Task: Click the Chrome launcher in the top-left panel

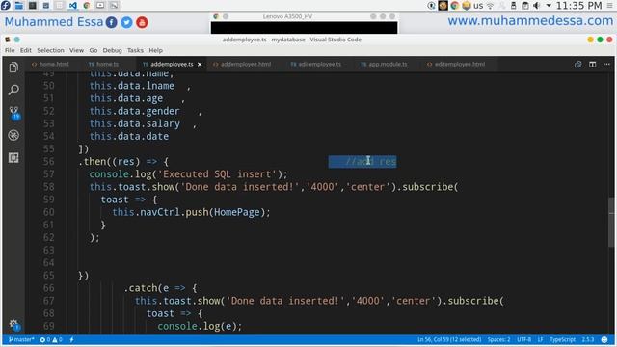Action: 86,5
